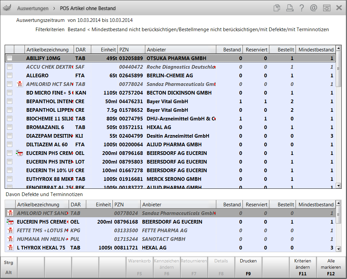This screenshot has width=347, height=279.
Task: Click PZN 02645899 cell
Action: click(x=131, y=75)
